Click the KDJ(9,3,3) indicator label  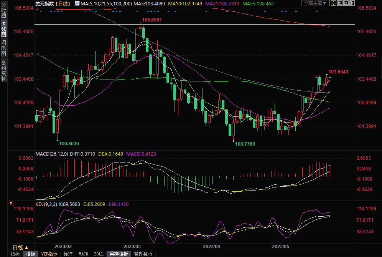46,204
